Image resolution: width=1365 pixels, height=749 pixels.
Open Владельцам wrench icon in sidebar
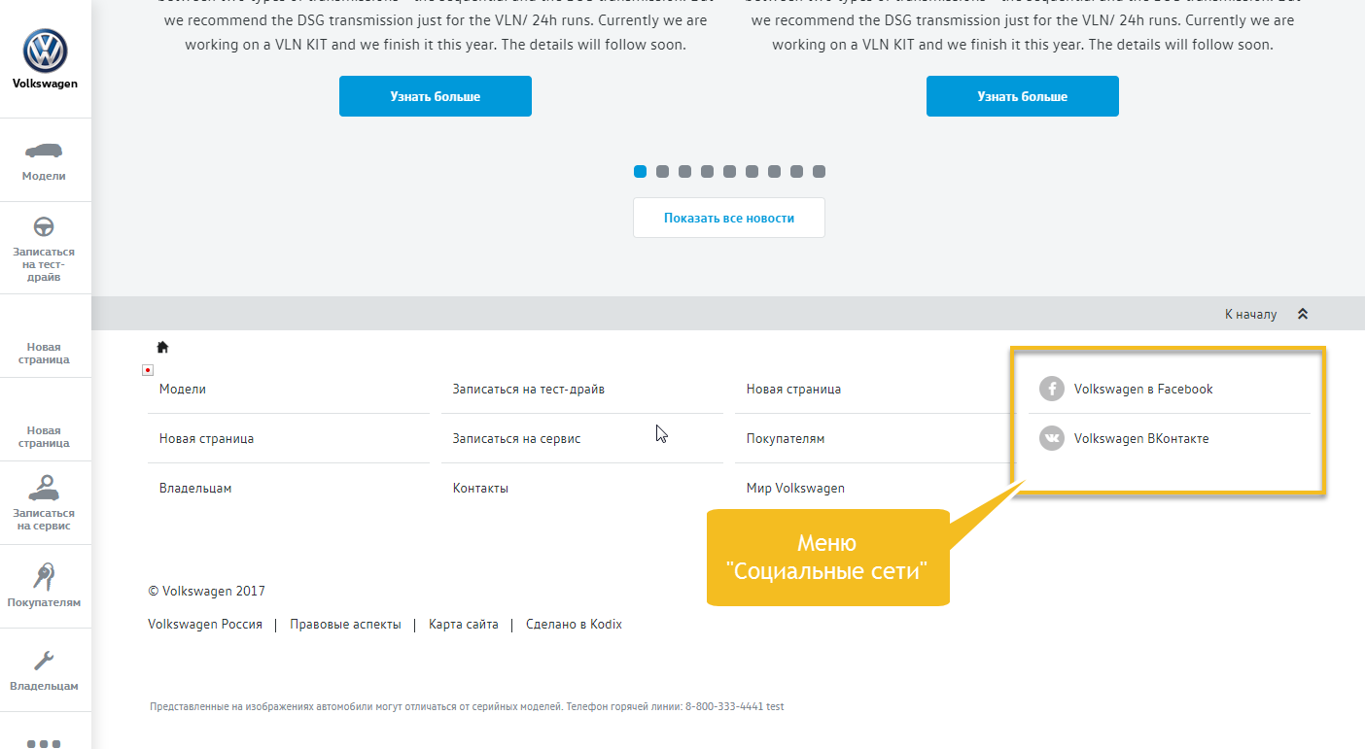coord(44,662)
